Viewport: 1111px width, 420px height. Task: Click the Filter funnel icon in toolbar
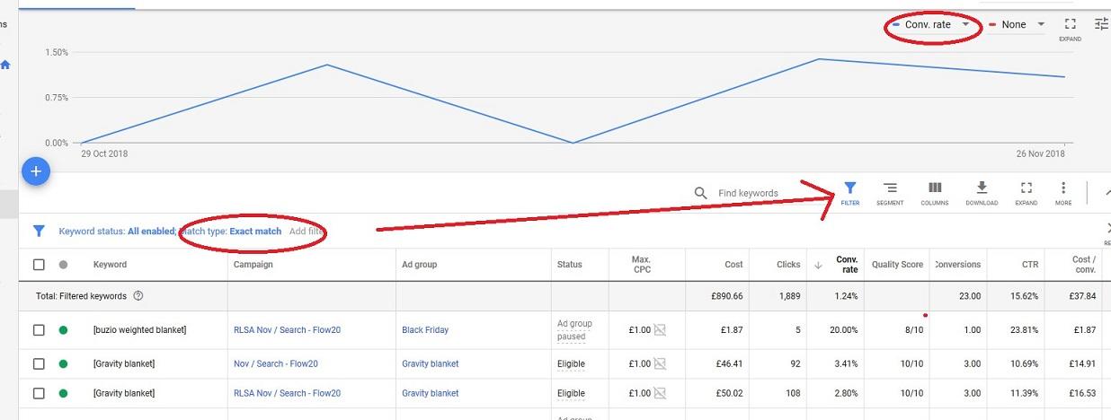click(x=849, y=189)
